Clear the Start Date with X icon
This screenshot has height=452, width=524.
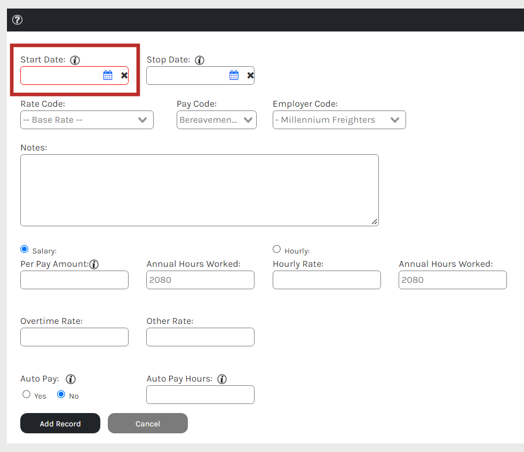124,76
